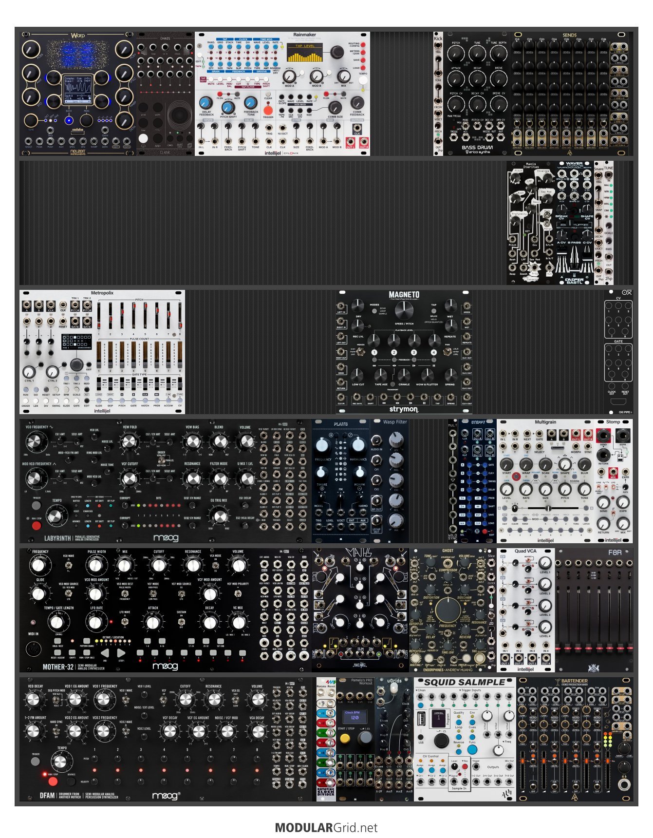
Task: Select the Multigrain module
Action: (545, 481)
